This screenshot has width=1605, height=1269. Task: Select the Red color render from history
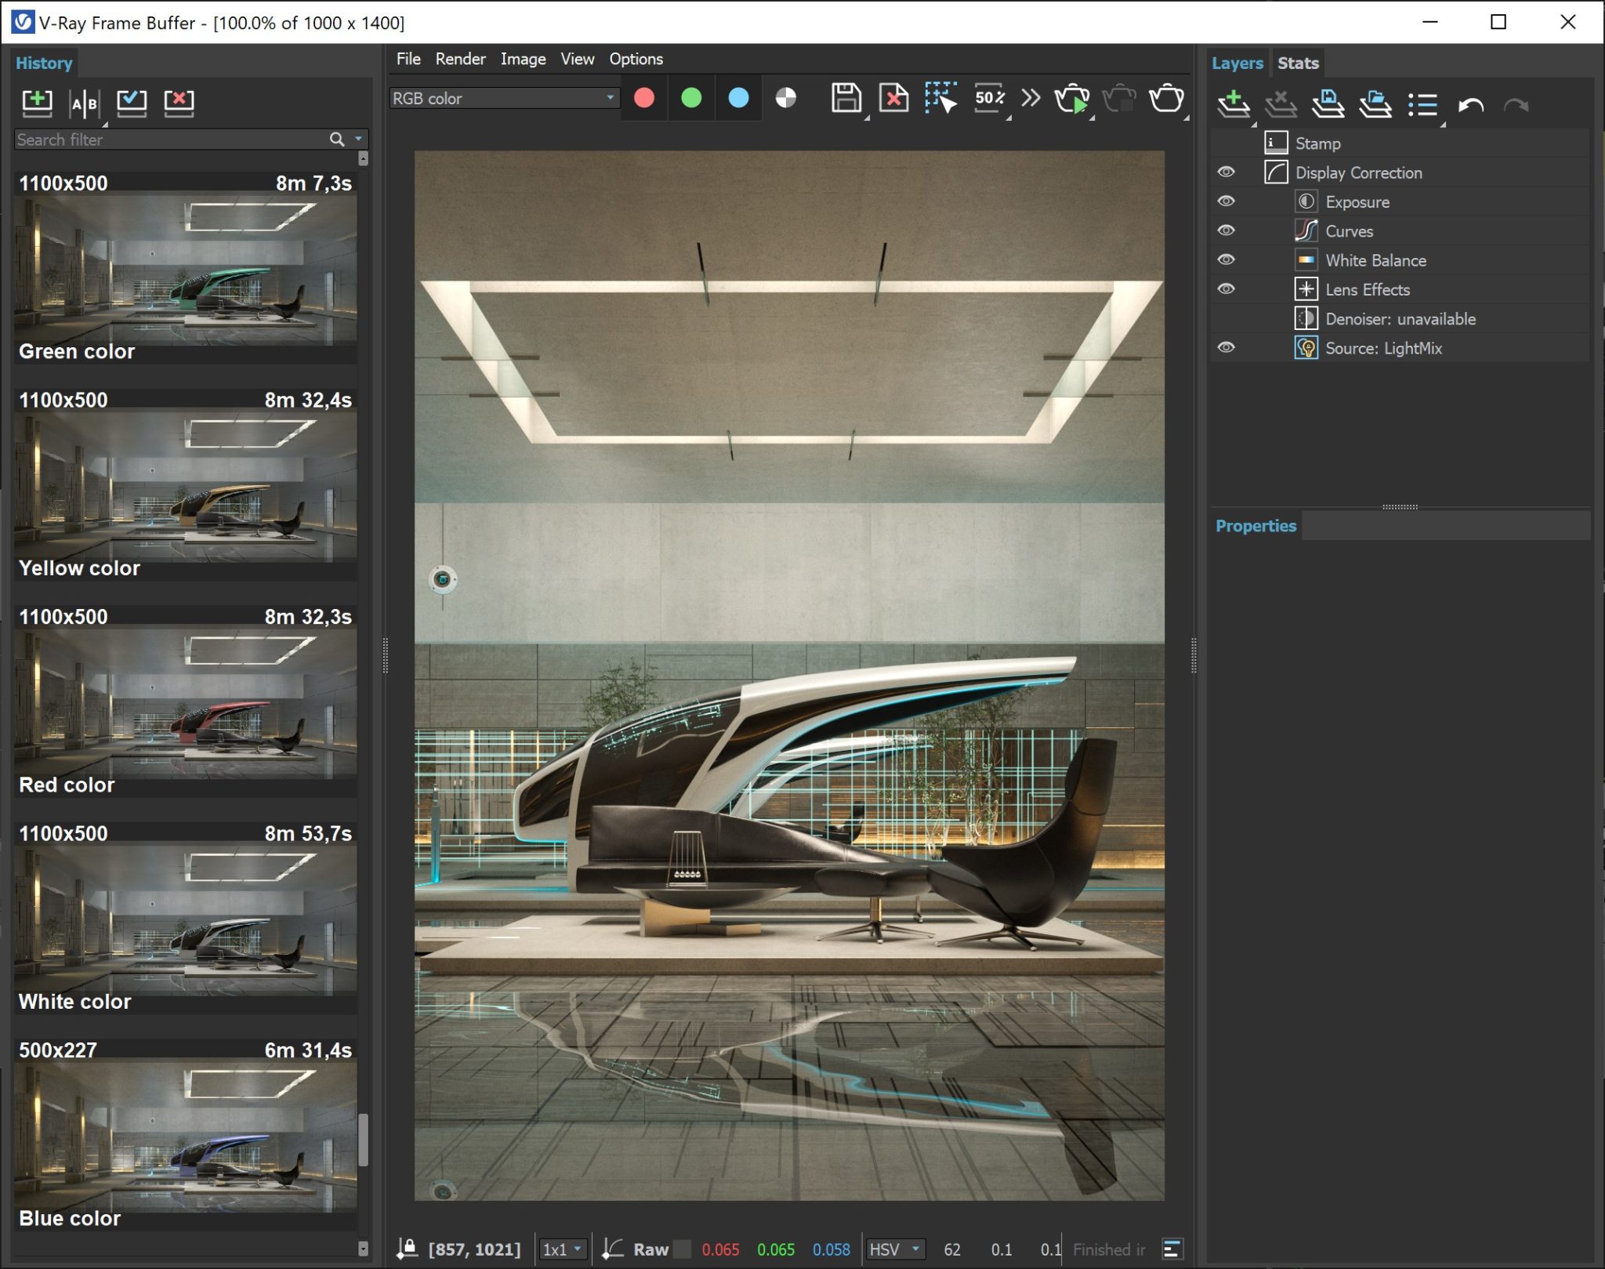(x=186, y=701)
